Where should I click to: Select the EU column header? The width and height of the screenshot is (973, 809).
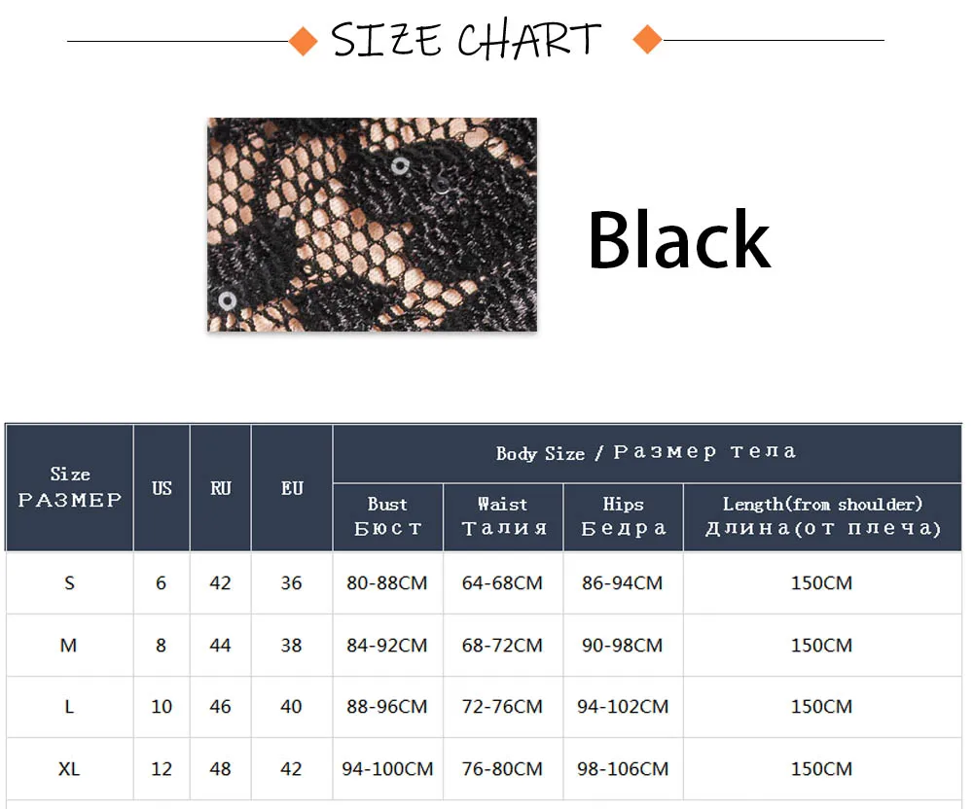click(x=292, y=488)
